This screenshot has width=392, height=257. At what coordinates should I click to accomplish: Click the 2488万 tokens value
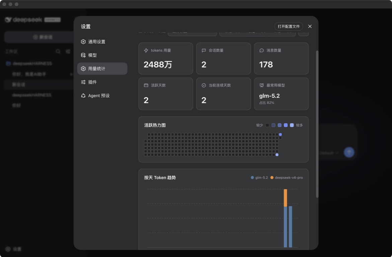[158, 65]
